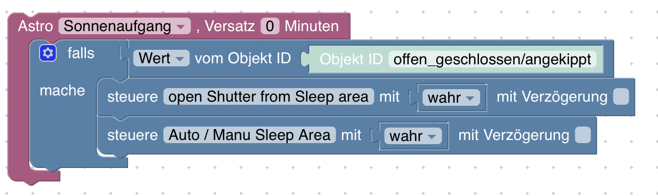
Task: Select first steuere block by its label
Action: (x=132, y=97)
